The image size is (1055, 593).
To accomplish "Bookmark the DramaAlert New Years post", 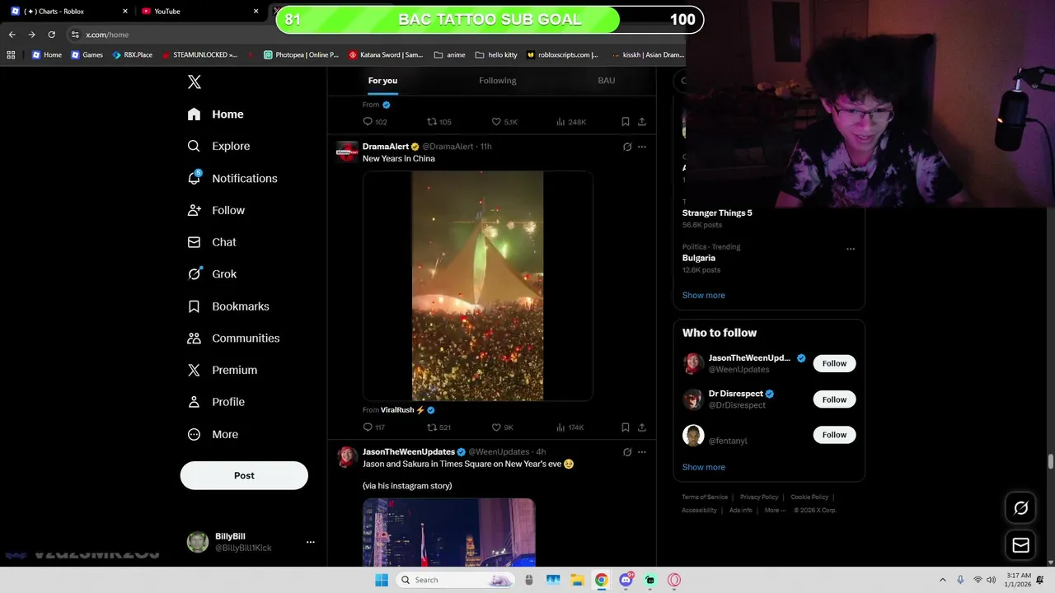I will tap(626, 427).
